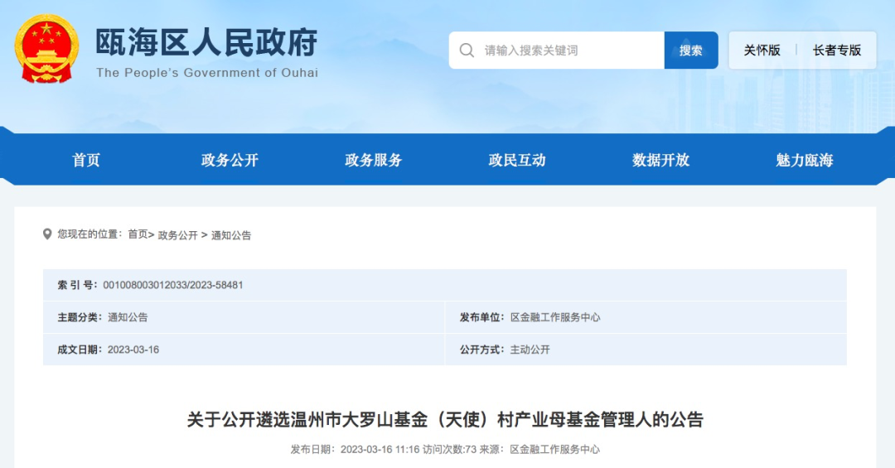Select the 政务服务 navigation item

pyautogui.click(x=373, y=160)
